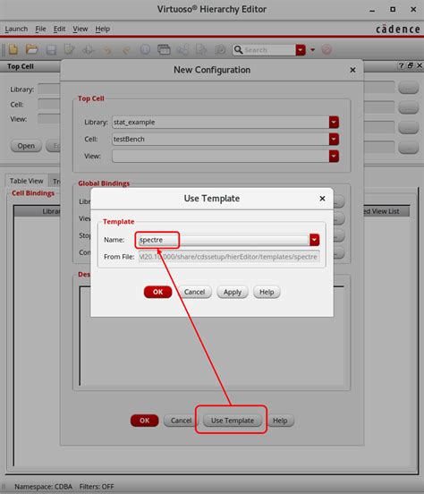Open the Launch menu
The width and height of the screenshot is (424, 494).
16,29
